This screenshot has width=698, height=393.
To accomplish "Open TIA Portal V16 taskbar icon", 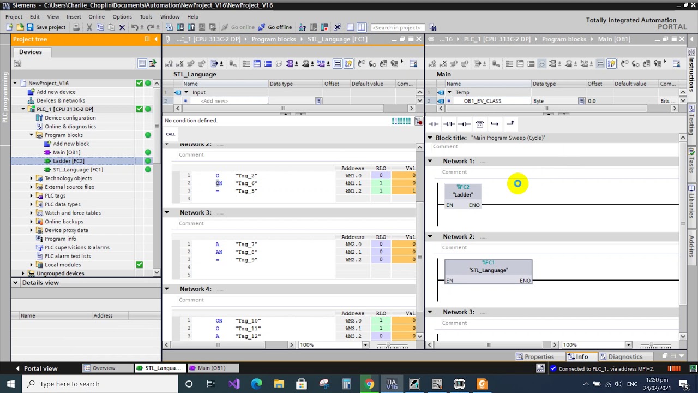I will 392,384.
